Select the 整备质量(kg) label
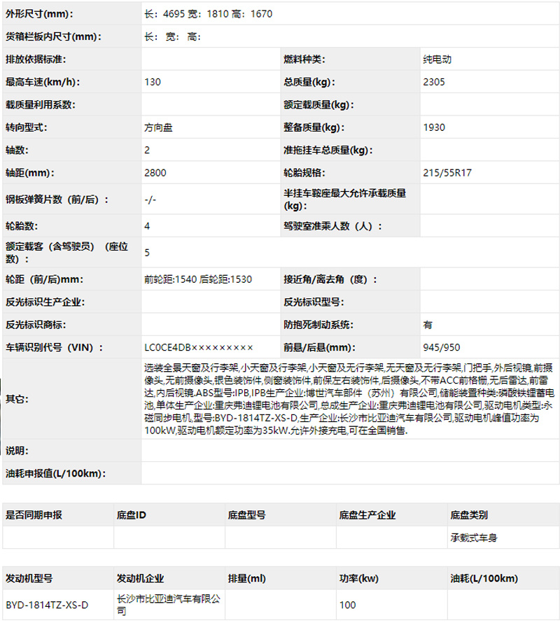This screenshot has height=630, width=560. 314,127
